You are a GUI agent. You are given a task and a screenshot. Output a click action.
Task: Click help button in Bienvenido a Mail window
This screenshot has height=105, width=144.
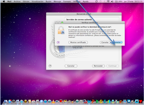coord(50,66)
